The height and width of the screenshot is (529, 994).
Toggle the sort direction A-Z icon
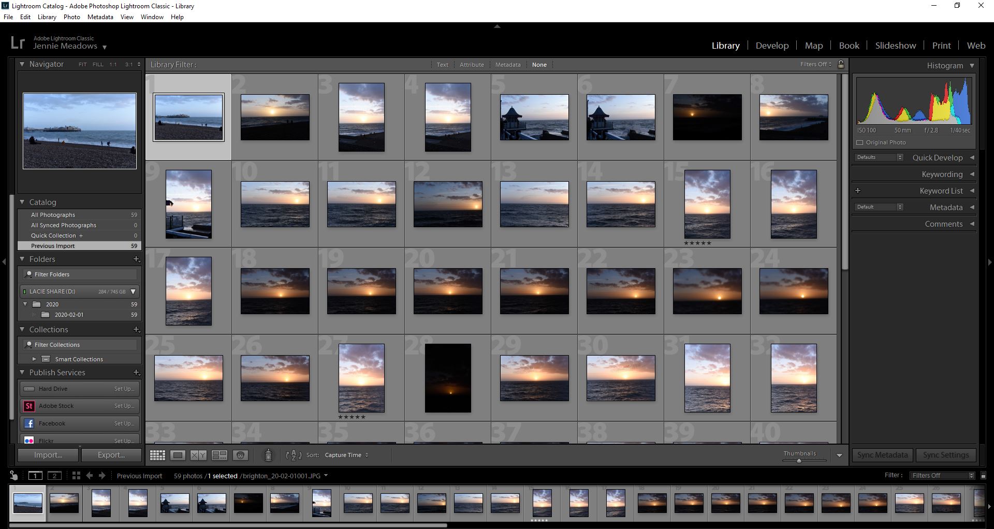coord(293,456)
